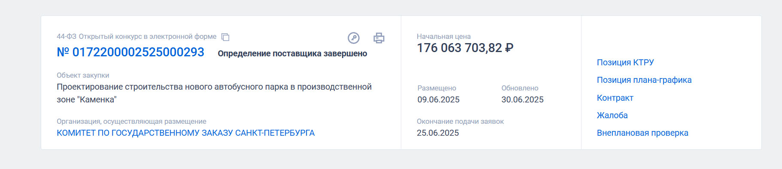The height and width of the screenshot is (169, 782).
Task: Open Позиция плана-графика link
Action: click(x=644, y=80)
